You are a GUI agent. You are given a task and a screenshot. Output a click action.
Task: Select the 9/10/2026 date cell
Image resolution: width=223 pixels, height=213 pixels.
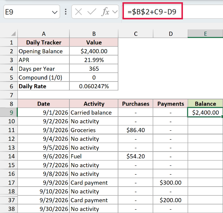click(x=44, y=191)
